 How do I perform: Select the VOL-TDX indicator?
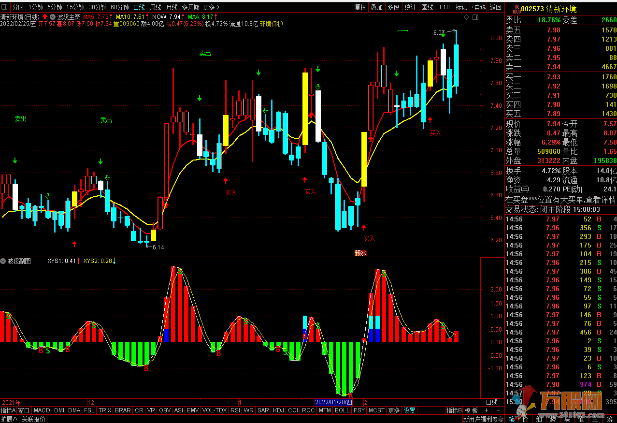point(215,410)
